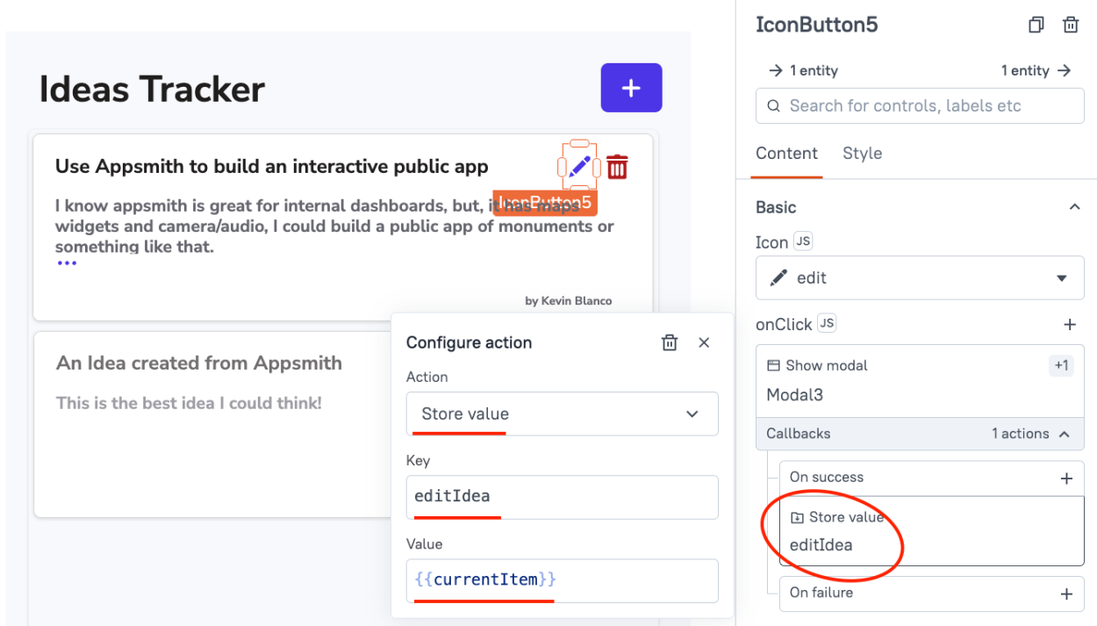Screen dimensions: 1097x626
Task: Delete IconButton5 widget via the trash icon
Action: 1071,25
